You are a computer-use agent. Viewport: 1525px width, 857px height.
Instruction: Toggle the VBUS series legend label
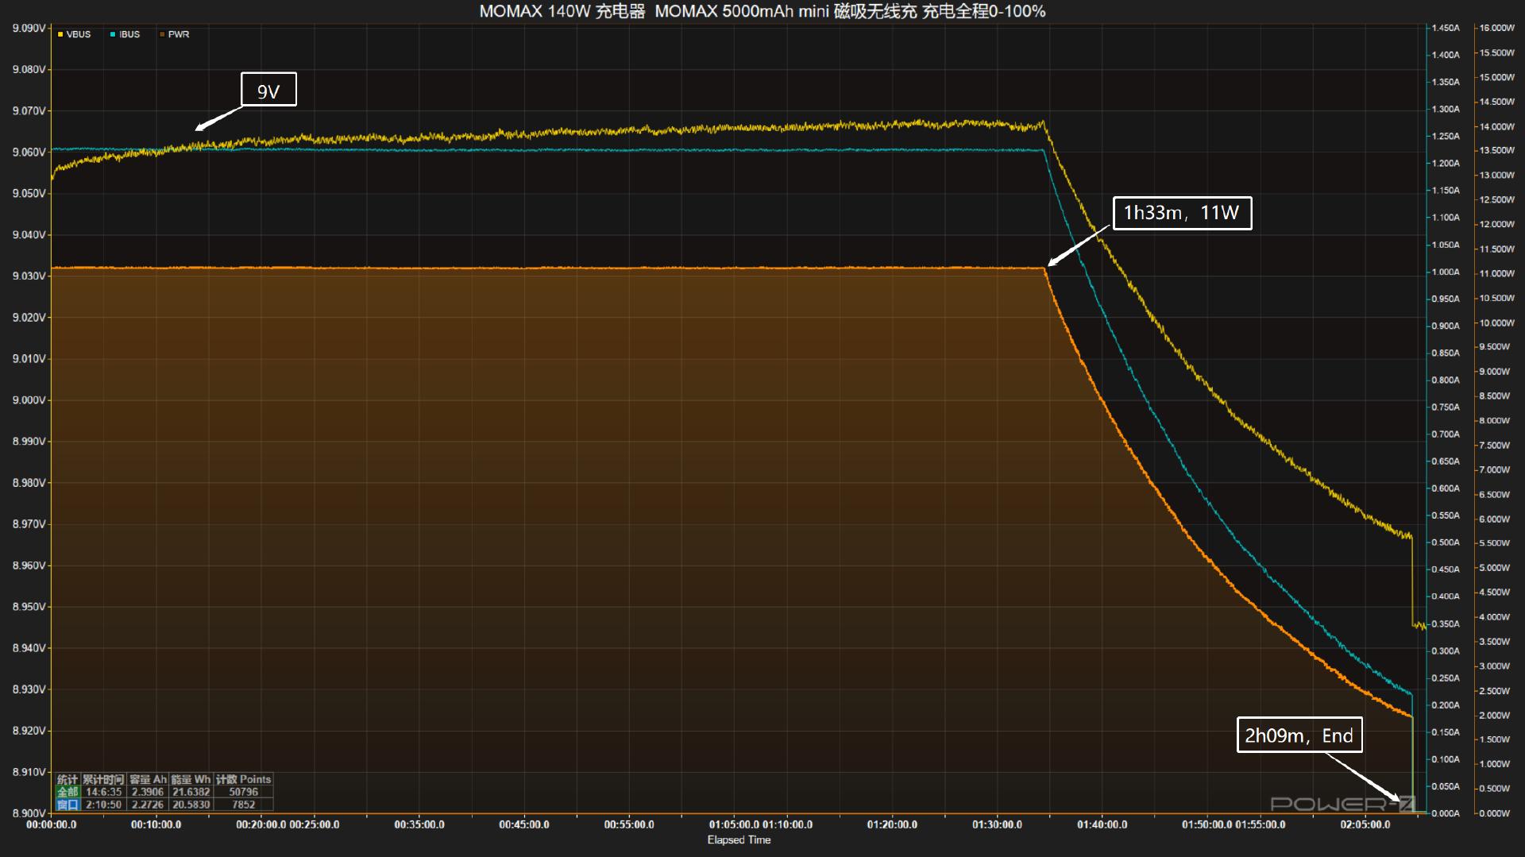[x=79, y=35]
